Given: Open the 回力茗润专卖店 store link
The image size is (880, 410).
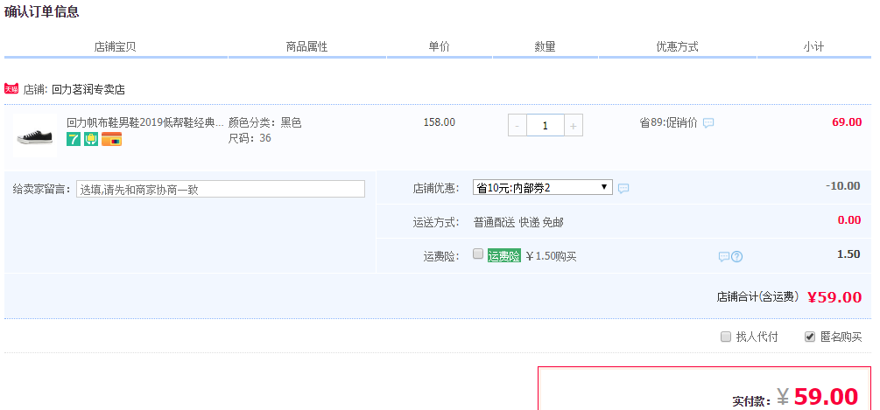Looking at the screenshot, I should click(88, 89).
